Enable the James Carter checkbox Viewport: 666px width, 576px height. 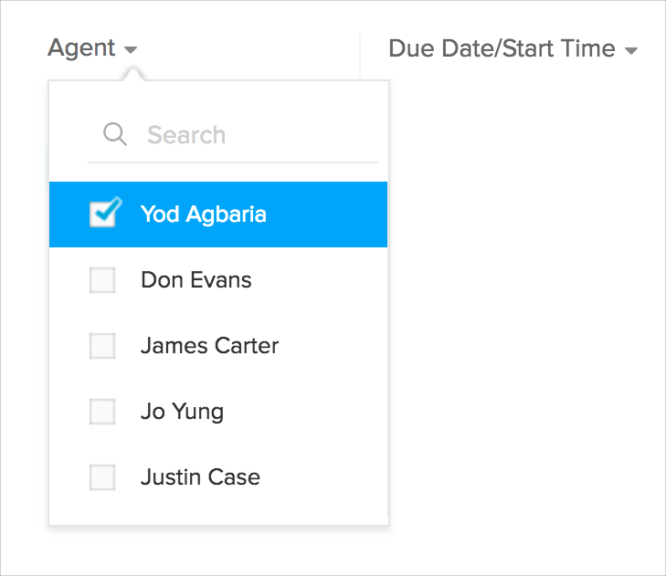[102, 346]
